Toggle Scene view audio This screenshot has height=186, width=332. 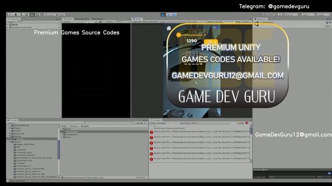96,22
